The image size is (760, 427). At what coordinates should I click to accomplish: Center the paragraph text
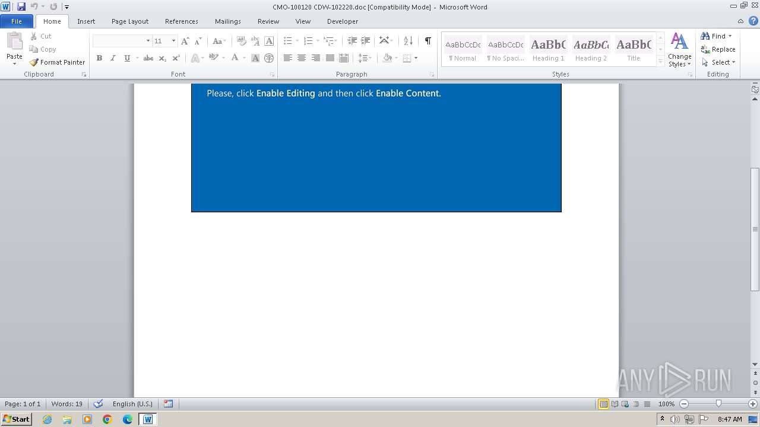(302, 58)
